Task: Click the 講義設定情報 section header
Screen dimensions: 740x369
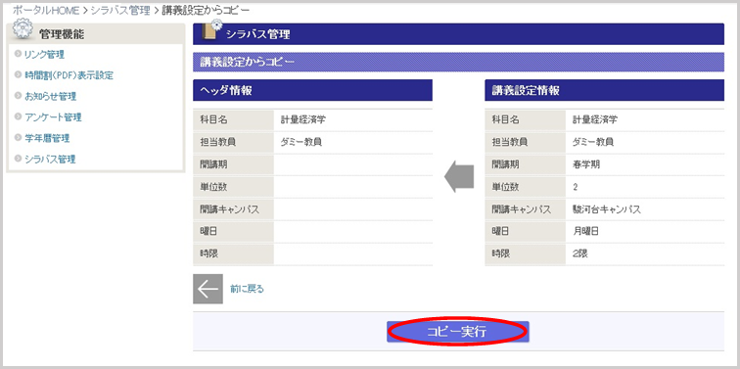Action: pos(604,90)
